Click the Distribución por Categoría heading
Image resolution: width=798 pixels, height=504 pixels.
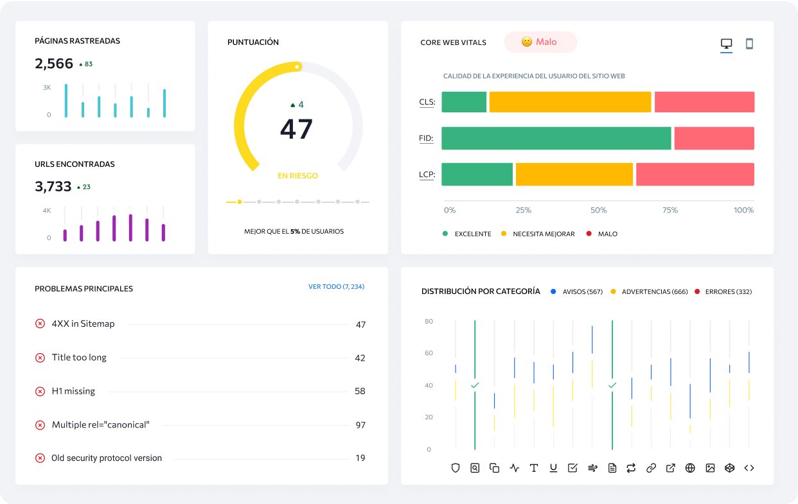point(481,291)
